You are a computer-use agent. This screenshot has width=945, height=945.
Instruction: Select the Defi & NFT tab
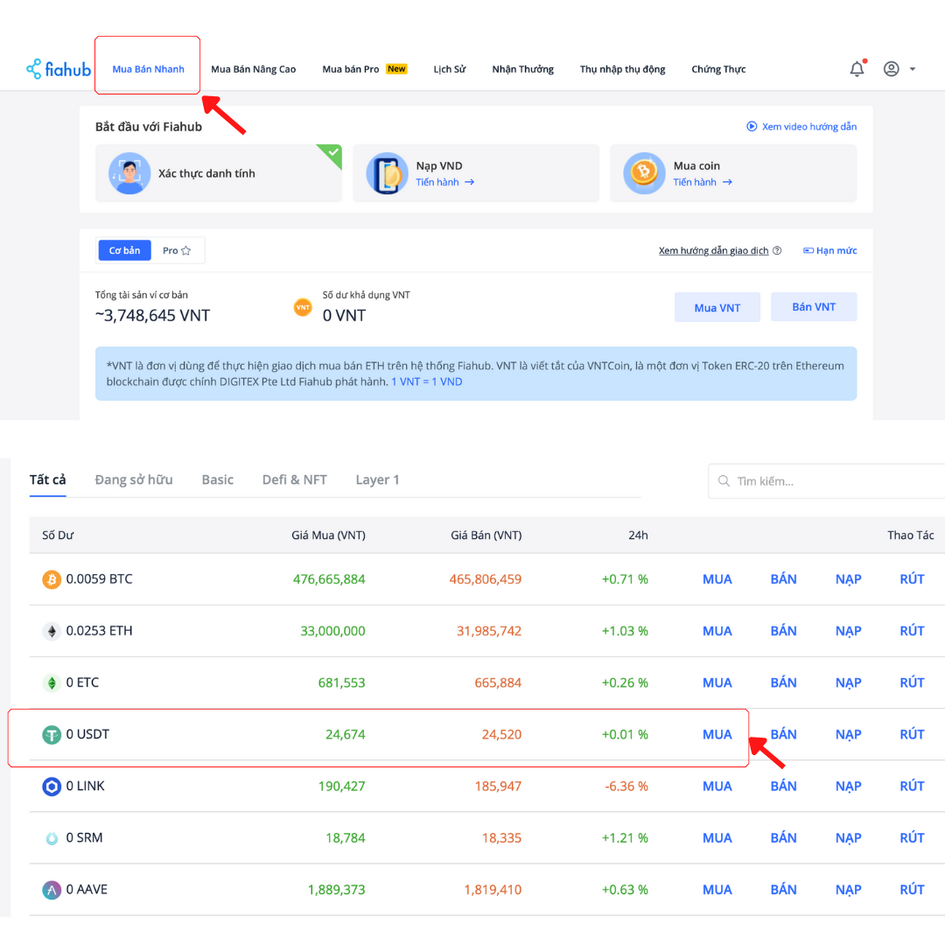(x=295, y=479)
